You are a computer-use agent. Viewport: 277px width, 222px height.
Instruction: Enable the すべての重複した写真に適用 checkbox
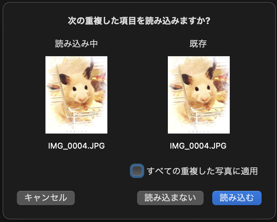point(137,171)
